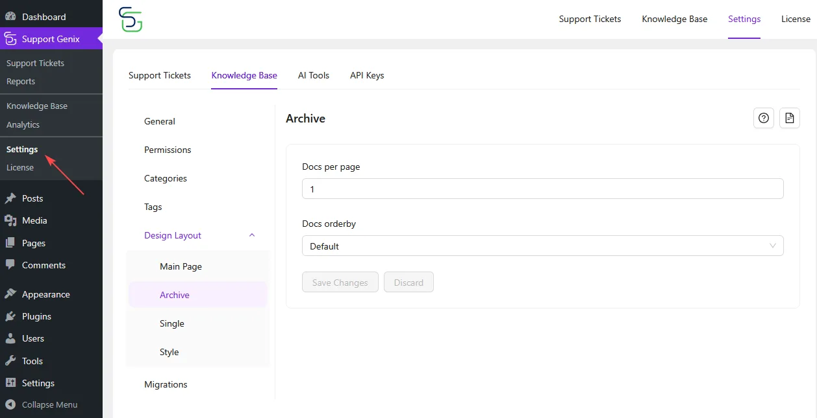Switch to the AI Tools tab
Image resolution: width=817 pixels, height=418 pixels.
pyautogui.click(x=314, y=75)
